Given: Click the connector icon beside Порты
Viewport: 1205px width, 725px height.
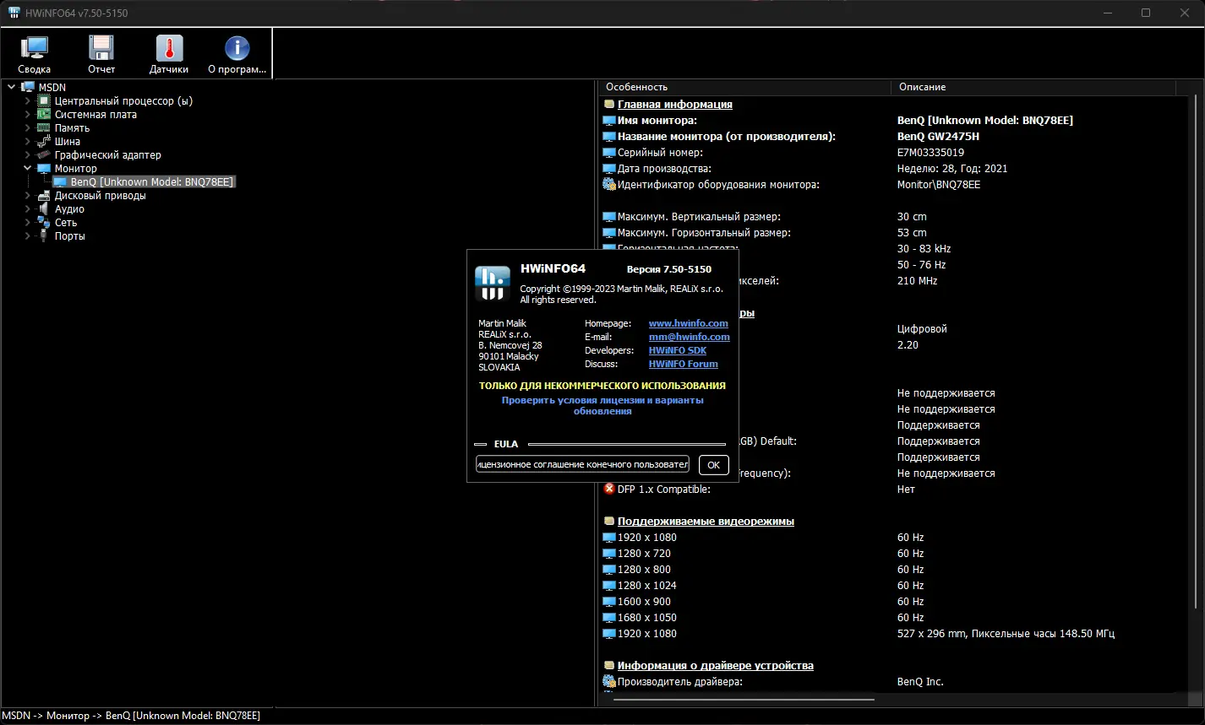Looking at the screenshot, I should (44, 235).
